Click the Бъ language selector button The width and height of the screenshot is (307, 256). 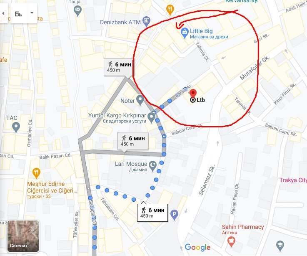[x=19, y=13]
